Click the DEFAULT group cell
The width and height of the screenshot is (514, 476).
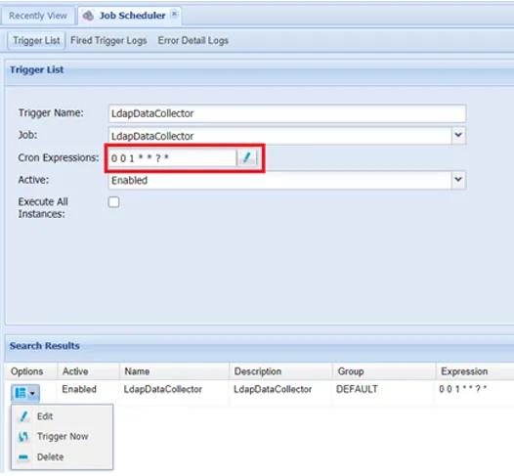click(357, 389)
